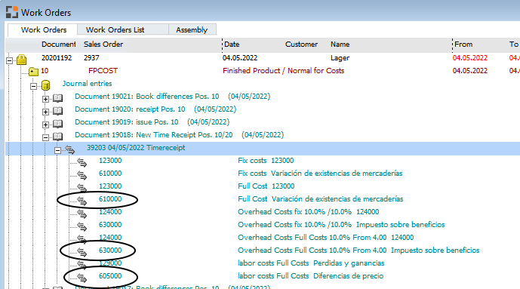Select the Journal entries tree label
Viewport: 520px width, 289px height.
tap(87, 84)
